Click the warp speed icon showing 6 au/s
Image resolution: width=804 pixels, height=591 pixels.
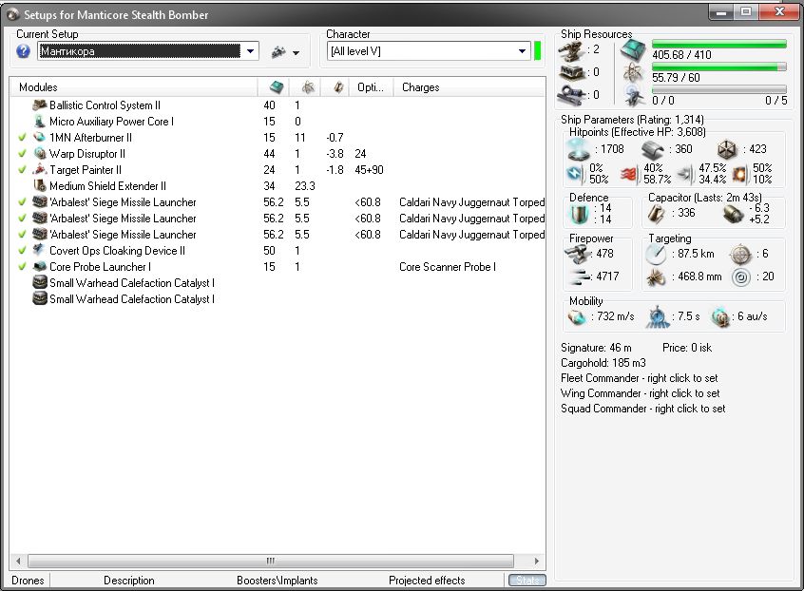coord(720,317)
